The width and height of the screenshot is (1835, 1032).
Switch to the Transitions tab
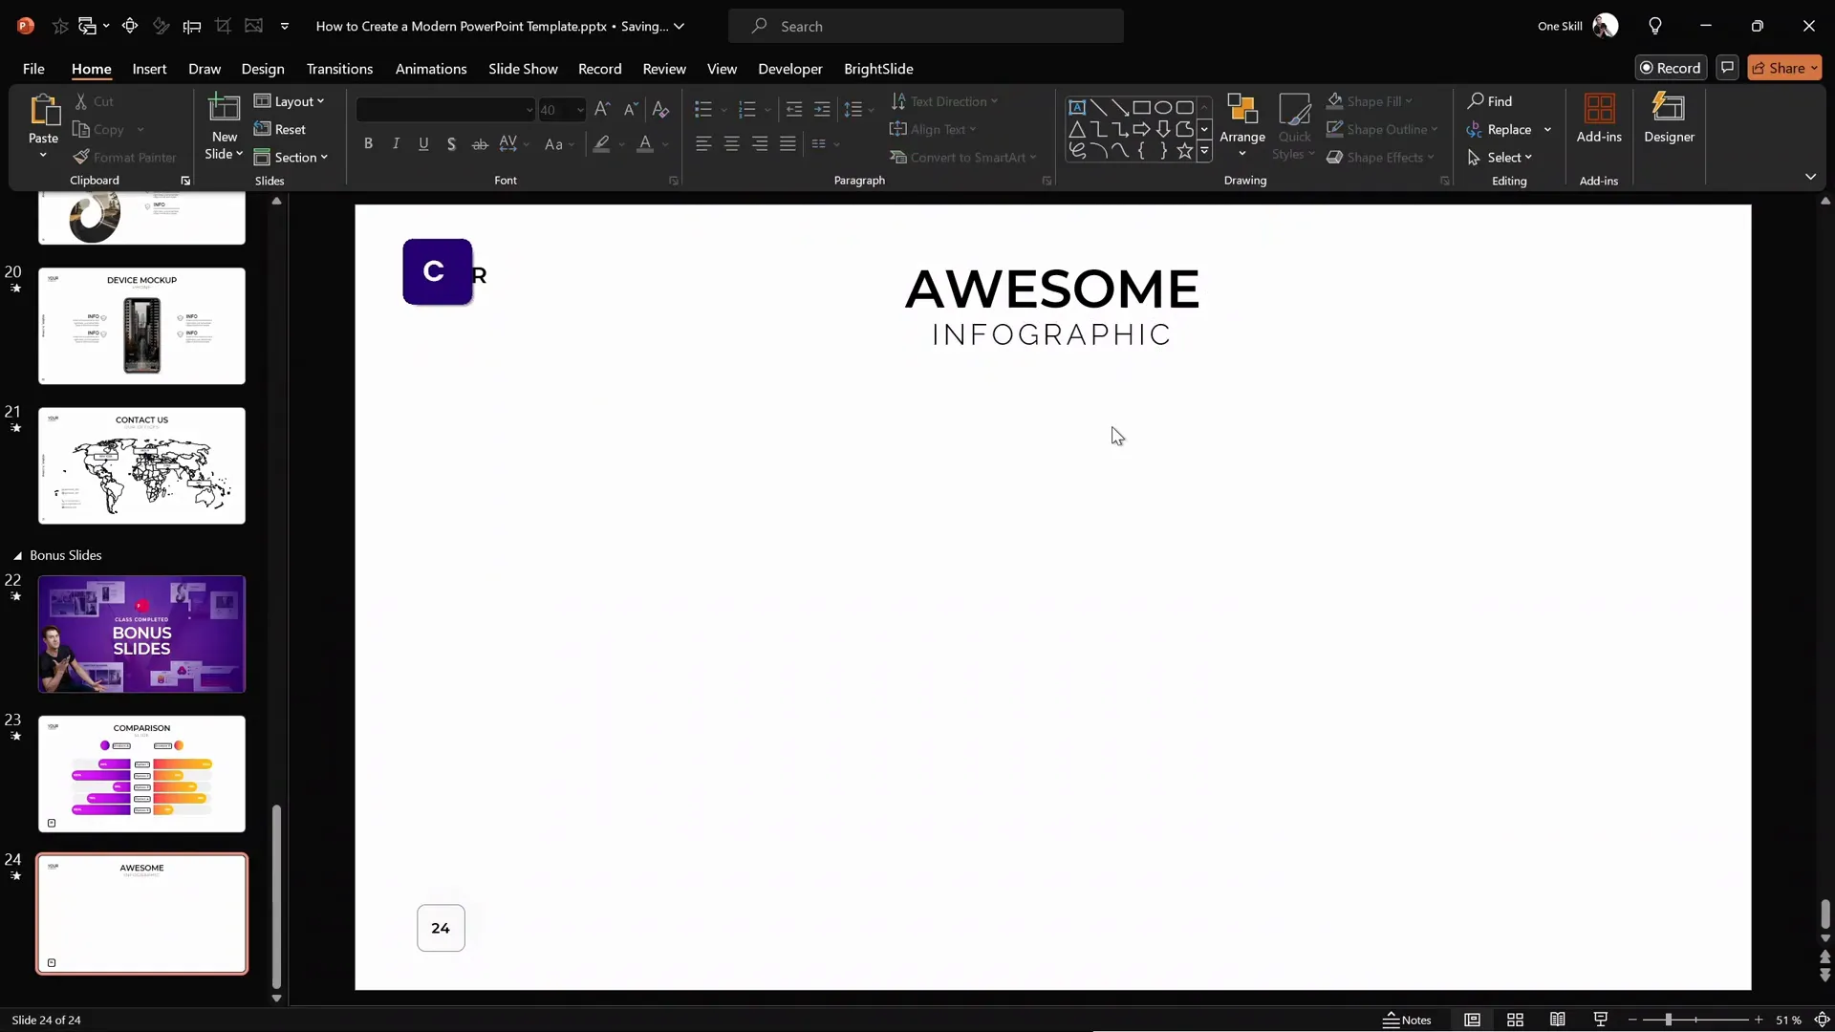(339, 69)
